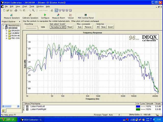The width and height of the screenshot is (163, 122).
Task: Click the Copy toolbar icon
Action: (x=21, y=10)
